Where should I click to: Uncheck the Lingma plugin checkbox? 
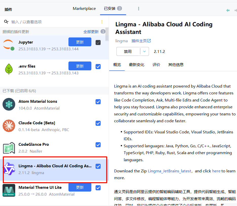click(x=98, y=166)
